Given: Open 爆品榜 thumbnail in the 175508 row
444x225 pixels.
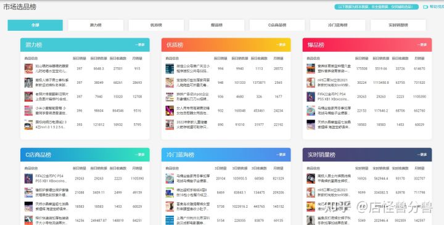Looking at the screenshot, I should click(311, 69).
